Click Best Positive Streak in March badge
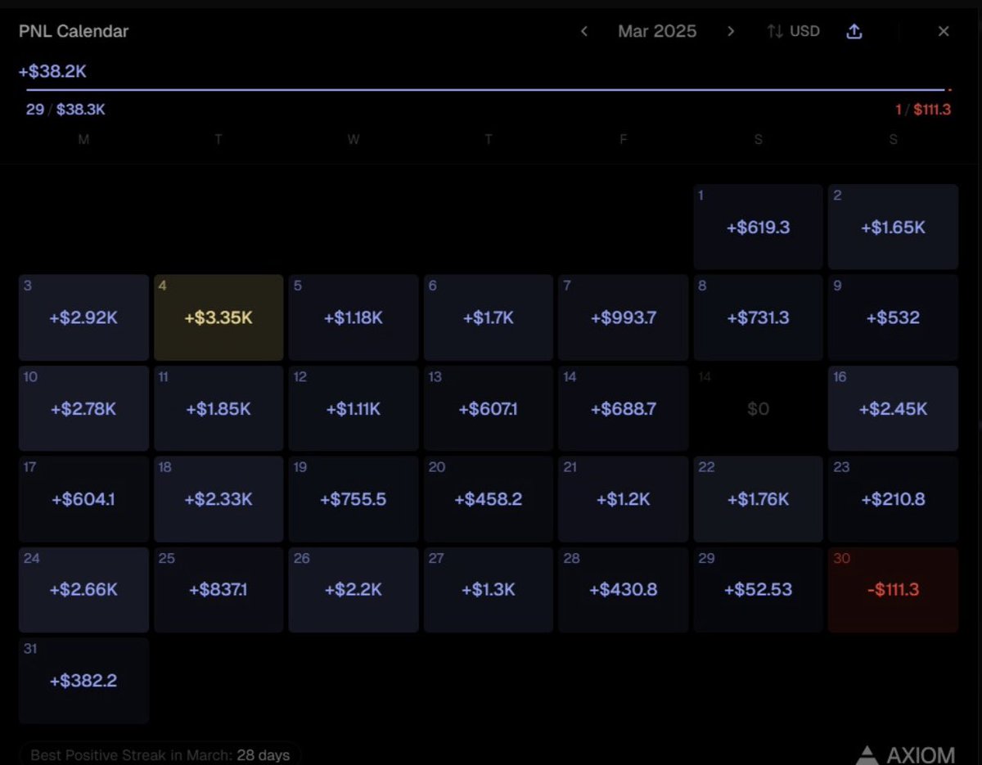This screenshot has height=765, width=982. pyautogui.click(x=160, y=754)
